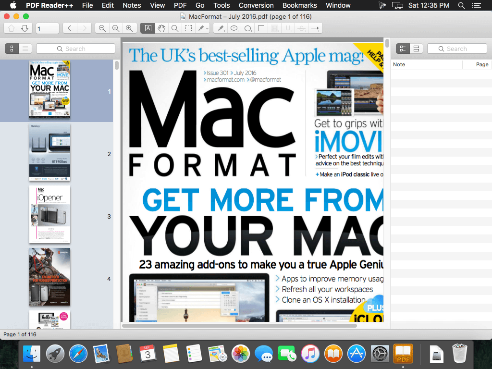Open the File menu
492x369 pixels.
pos(87,5)
